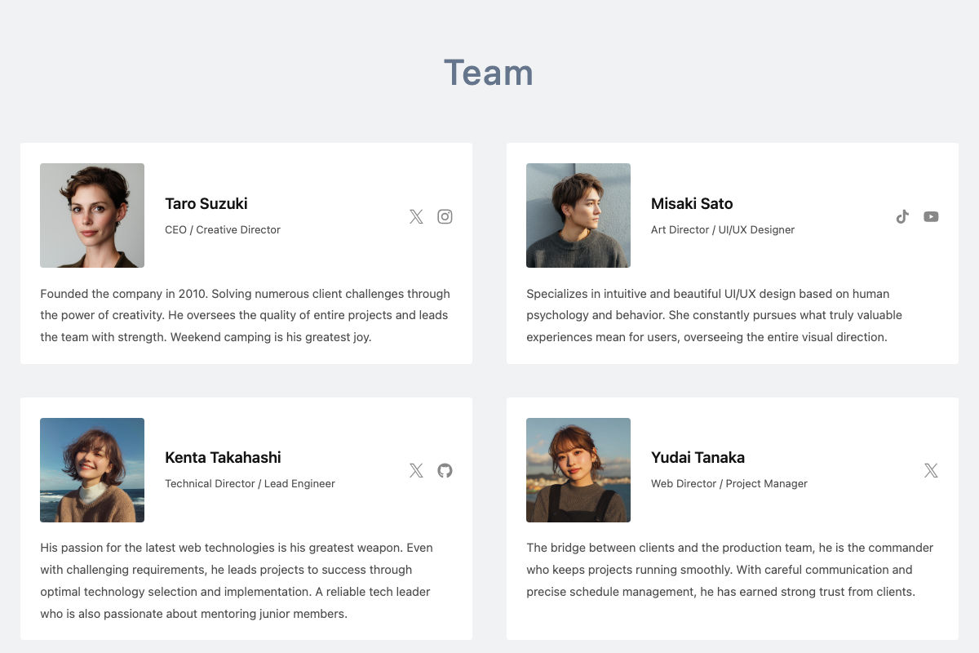The height and width of the screenshot is (653, 979).
Task: Open Misaki Sato's TikTok icon
Action: click(x=902, y=216)
